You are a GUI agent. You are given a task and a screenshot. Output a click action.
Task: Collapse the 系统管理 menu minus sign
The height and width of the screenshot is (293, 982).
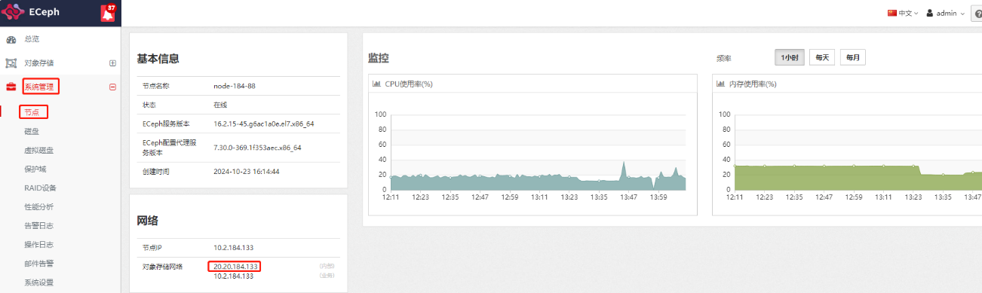(112, 87)
